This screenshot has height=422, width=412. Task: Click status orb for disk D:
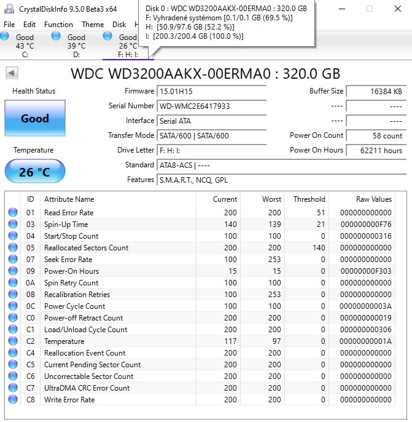click(56, 36)
